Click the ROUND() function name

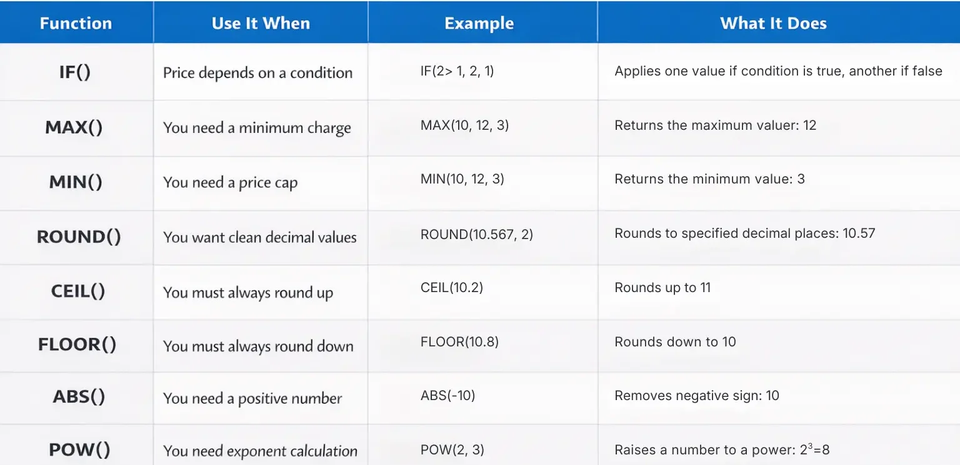79,237
